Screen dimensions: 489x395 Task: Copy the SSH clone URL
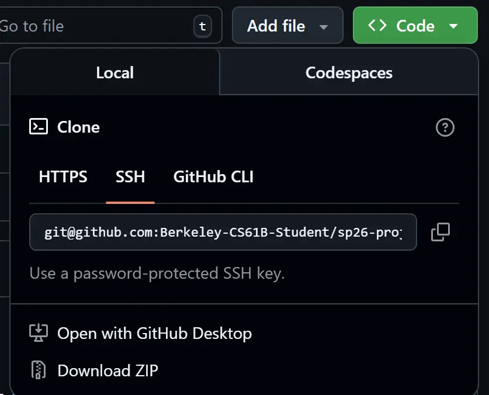[441, 232]
